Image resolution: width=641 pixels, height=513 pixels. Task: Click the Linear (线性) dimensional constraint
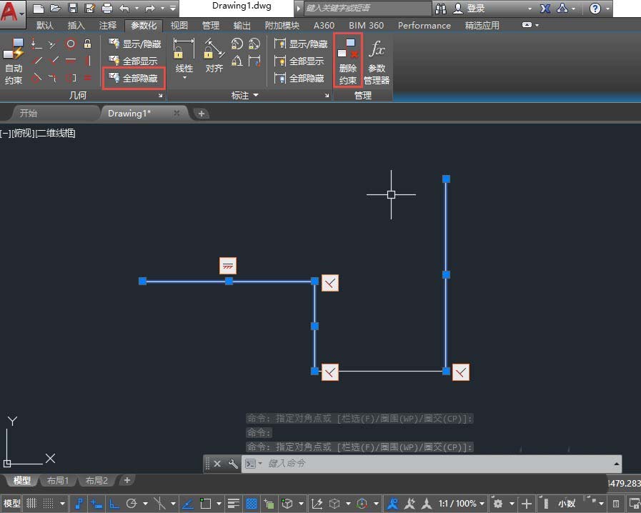click(184, 56)
